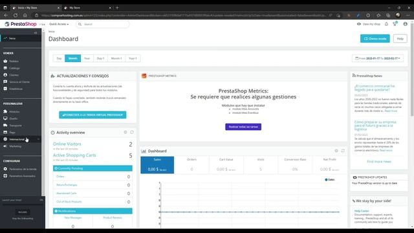This screenshot has width=414, height=233.
Task: Open Parámetros Avanzados sidebar icon
Action: tap(5, 175)
